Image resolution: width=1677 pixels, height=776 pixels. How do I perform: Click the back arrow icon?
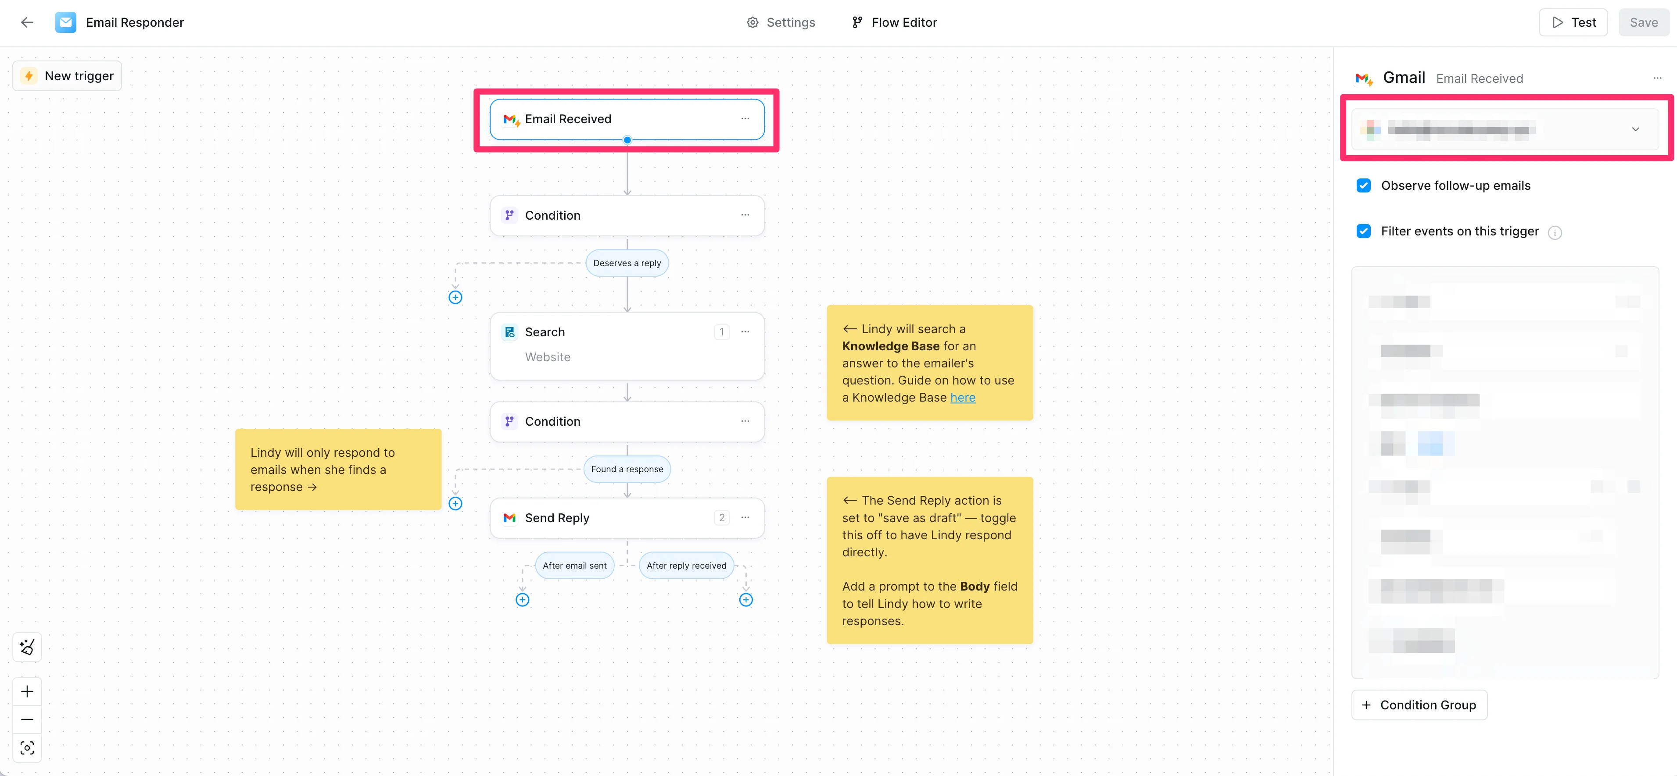pos(27,22)
